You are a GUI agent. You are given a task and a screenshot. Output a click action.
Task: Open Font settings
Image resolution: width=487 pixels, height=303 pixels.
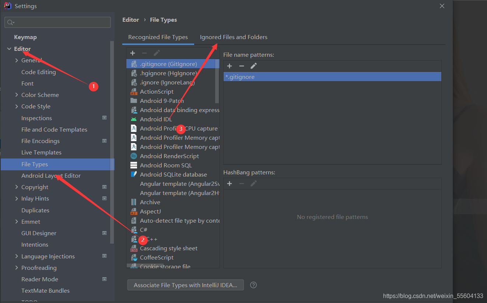[27, 83]
